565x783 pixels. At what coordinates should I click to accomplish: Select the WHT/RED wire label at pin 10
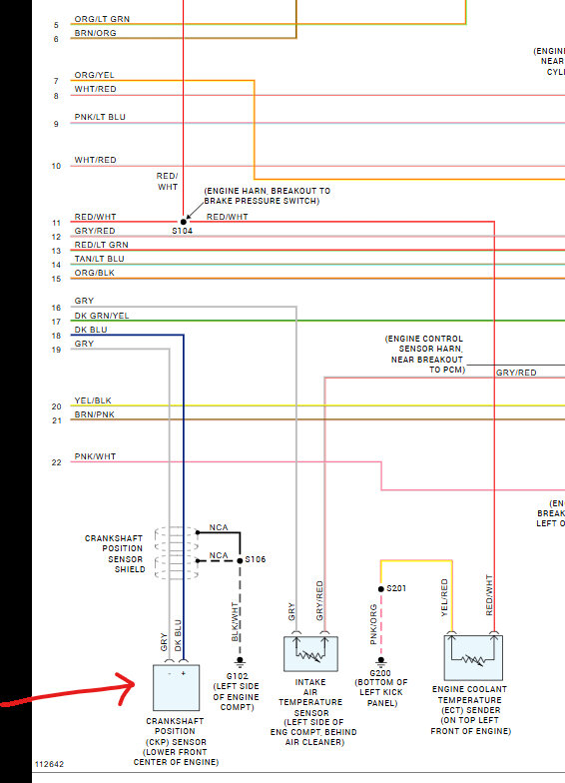coord(96,160)
